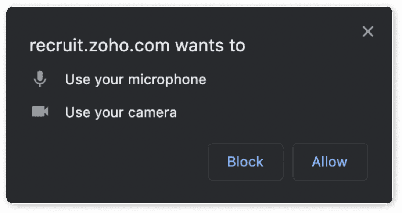This screenshot has height=213, width=402.
Task: Grant camera and microphone access via Allow
Action: [x=330, y=162]
